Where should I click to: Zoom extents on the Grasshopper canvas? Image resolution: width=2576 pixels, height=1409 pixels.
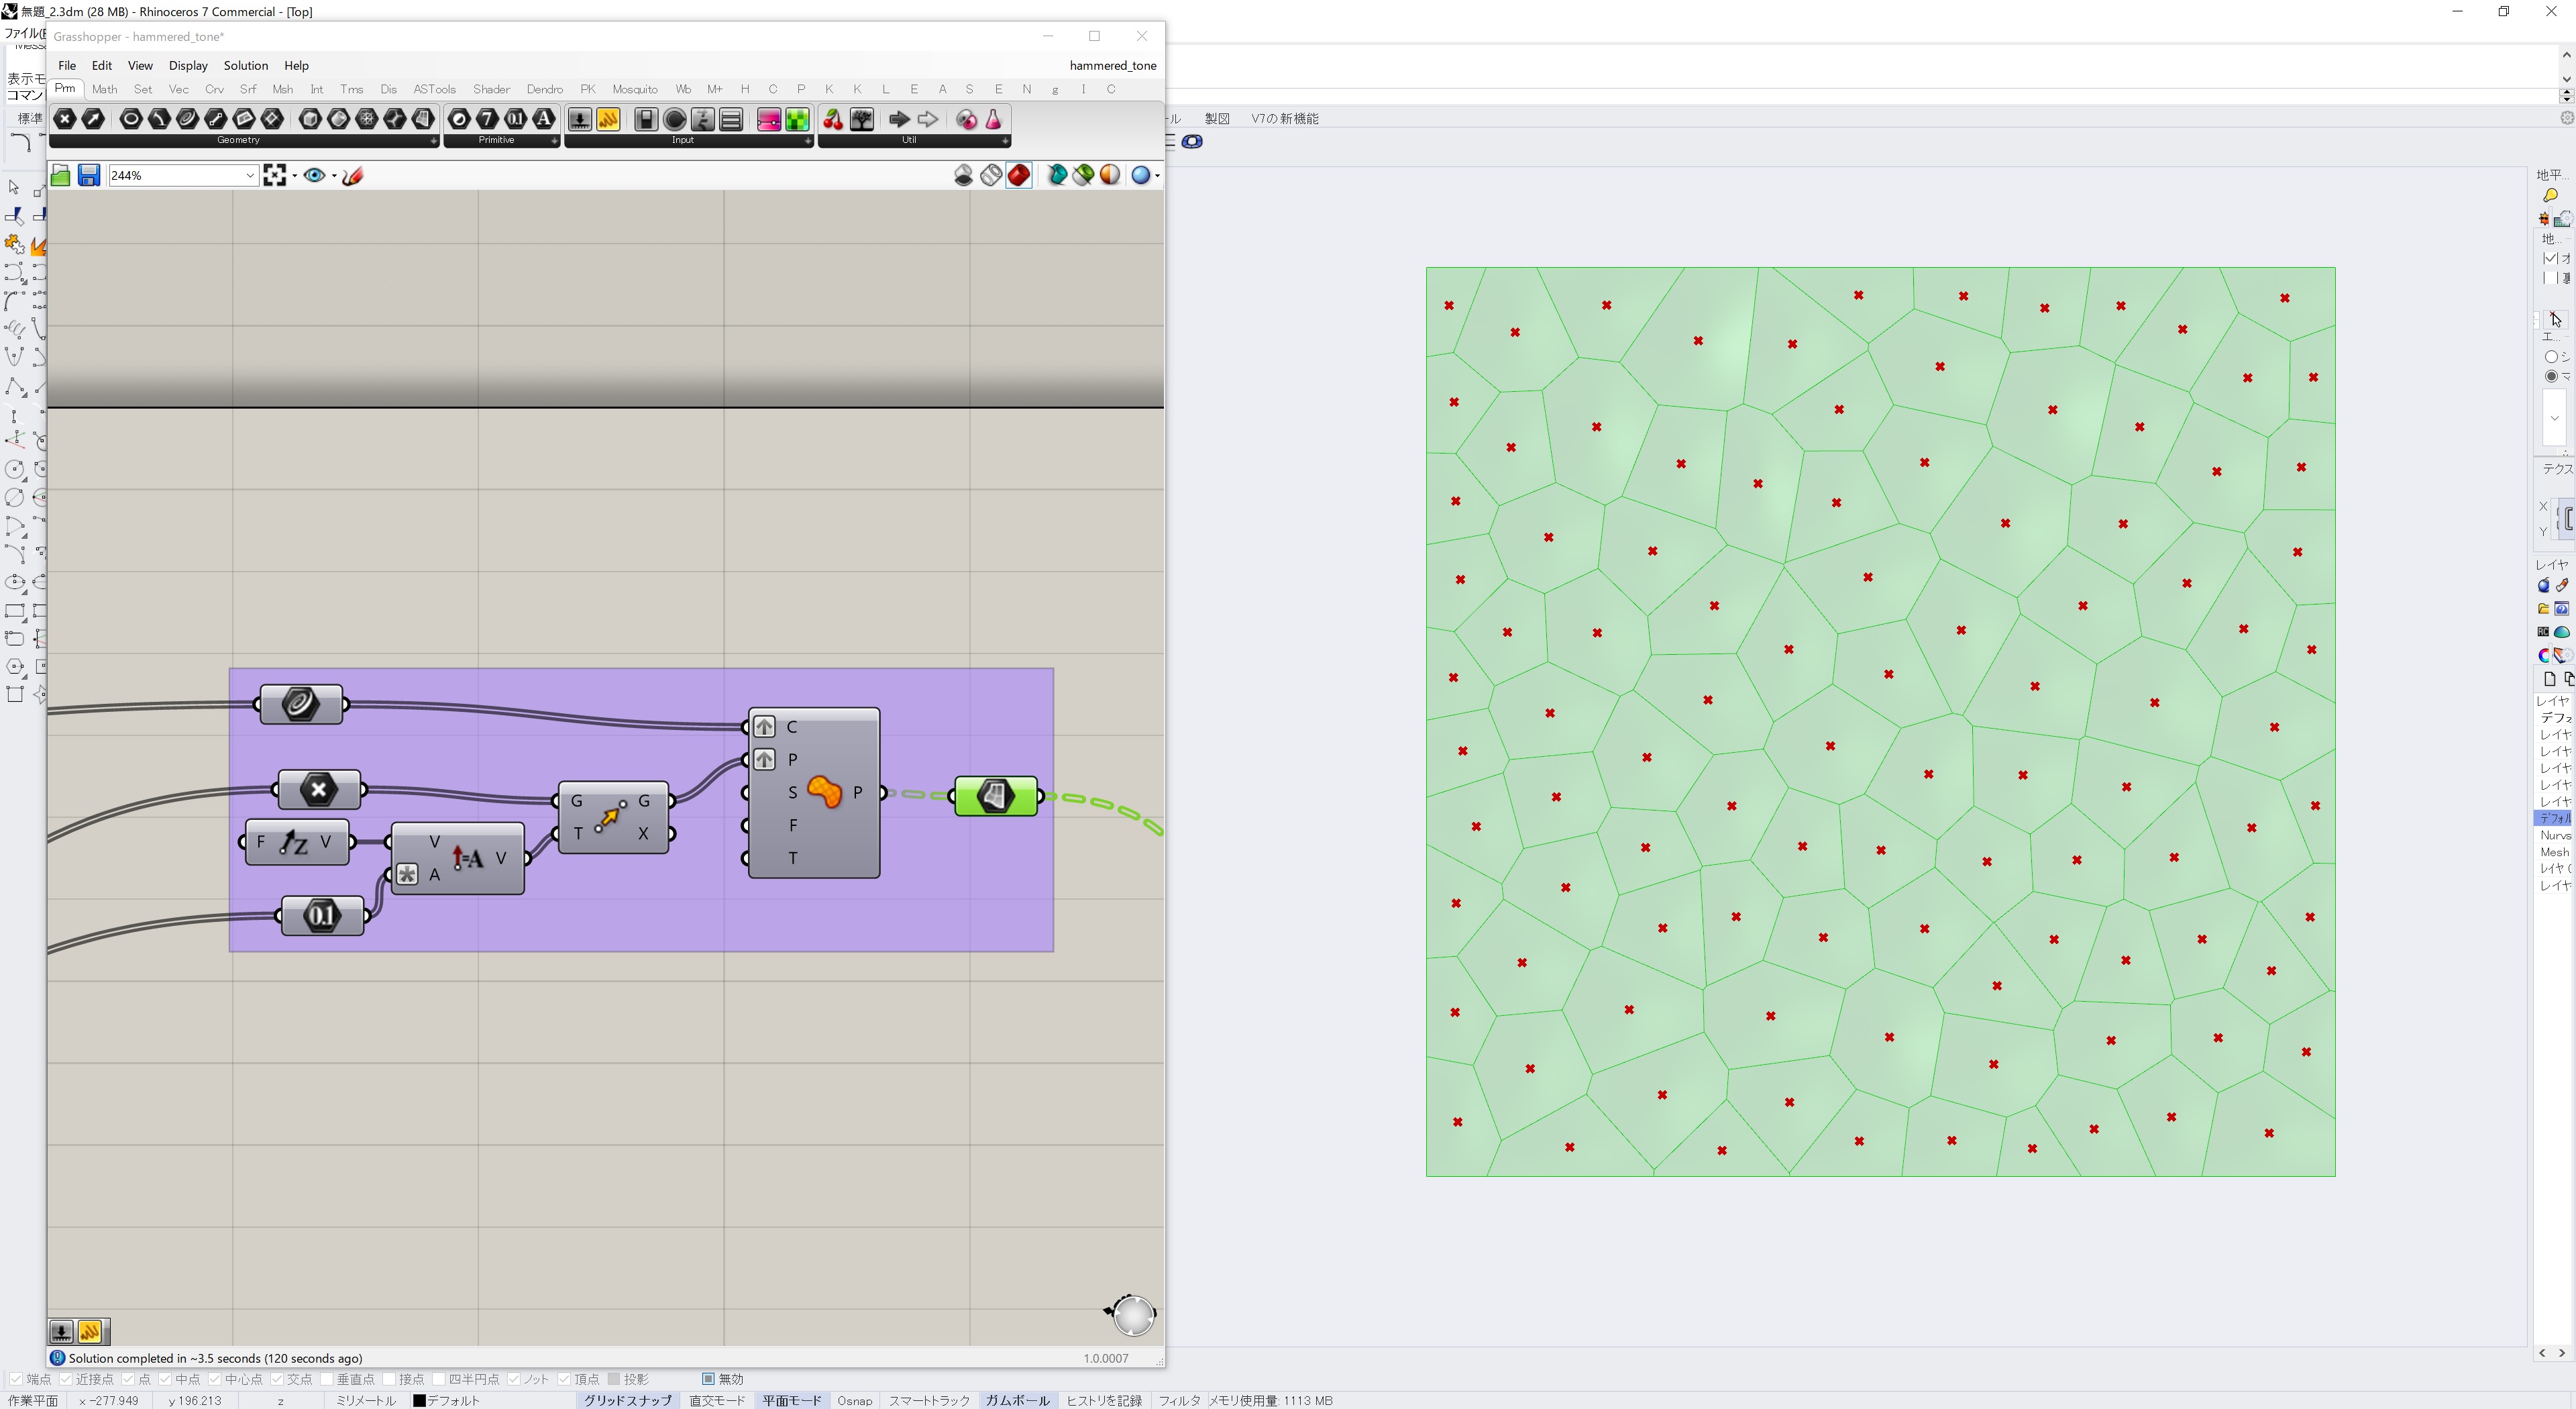point(275,176)
